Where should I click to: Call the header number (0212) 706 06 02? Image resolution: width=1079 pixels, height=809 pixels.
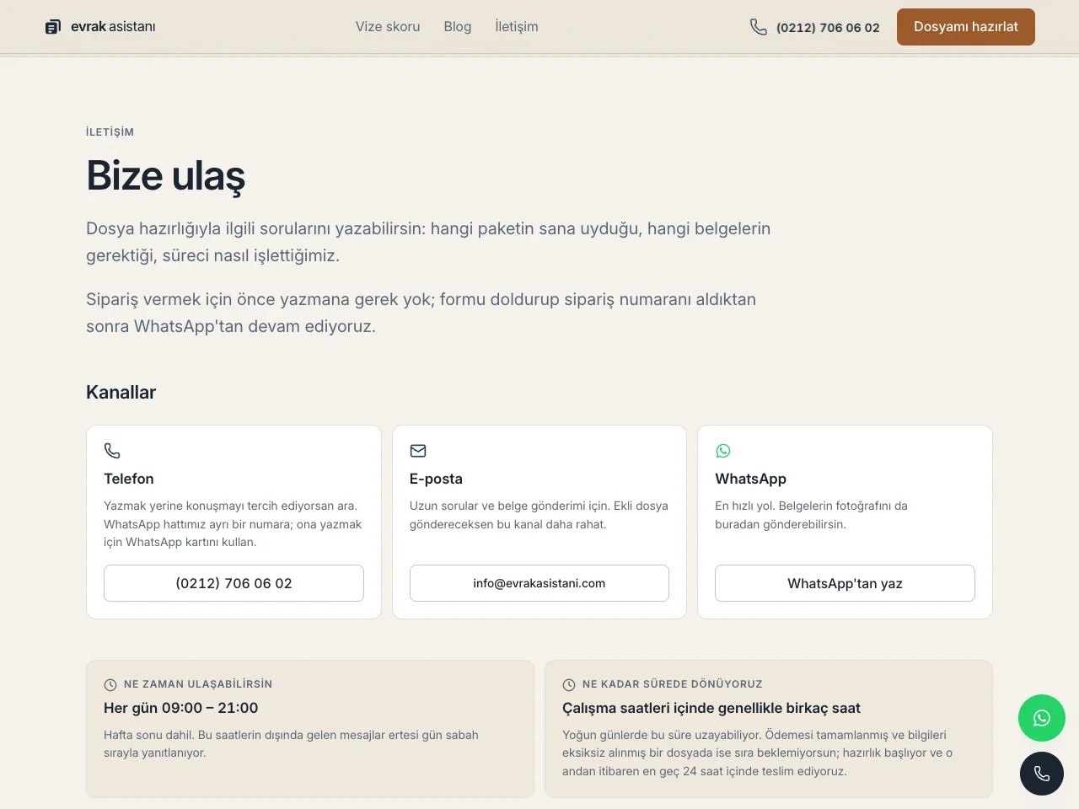(x=828, y=27)
